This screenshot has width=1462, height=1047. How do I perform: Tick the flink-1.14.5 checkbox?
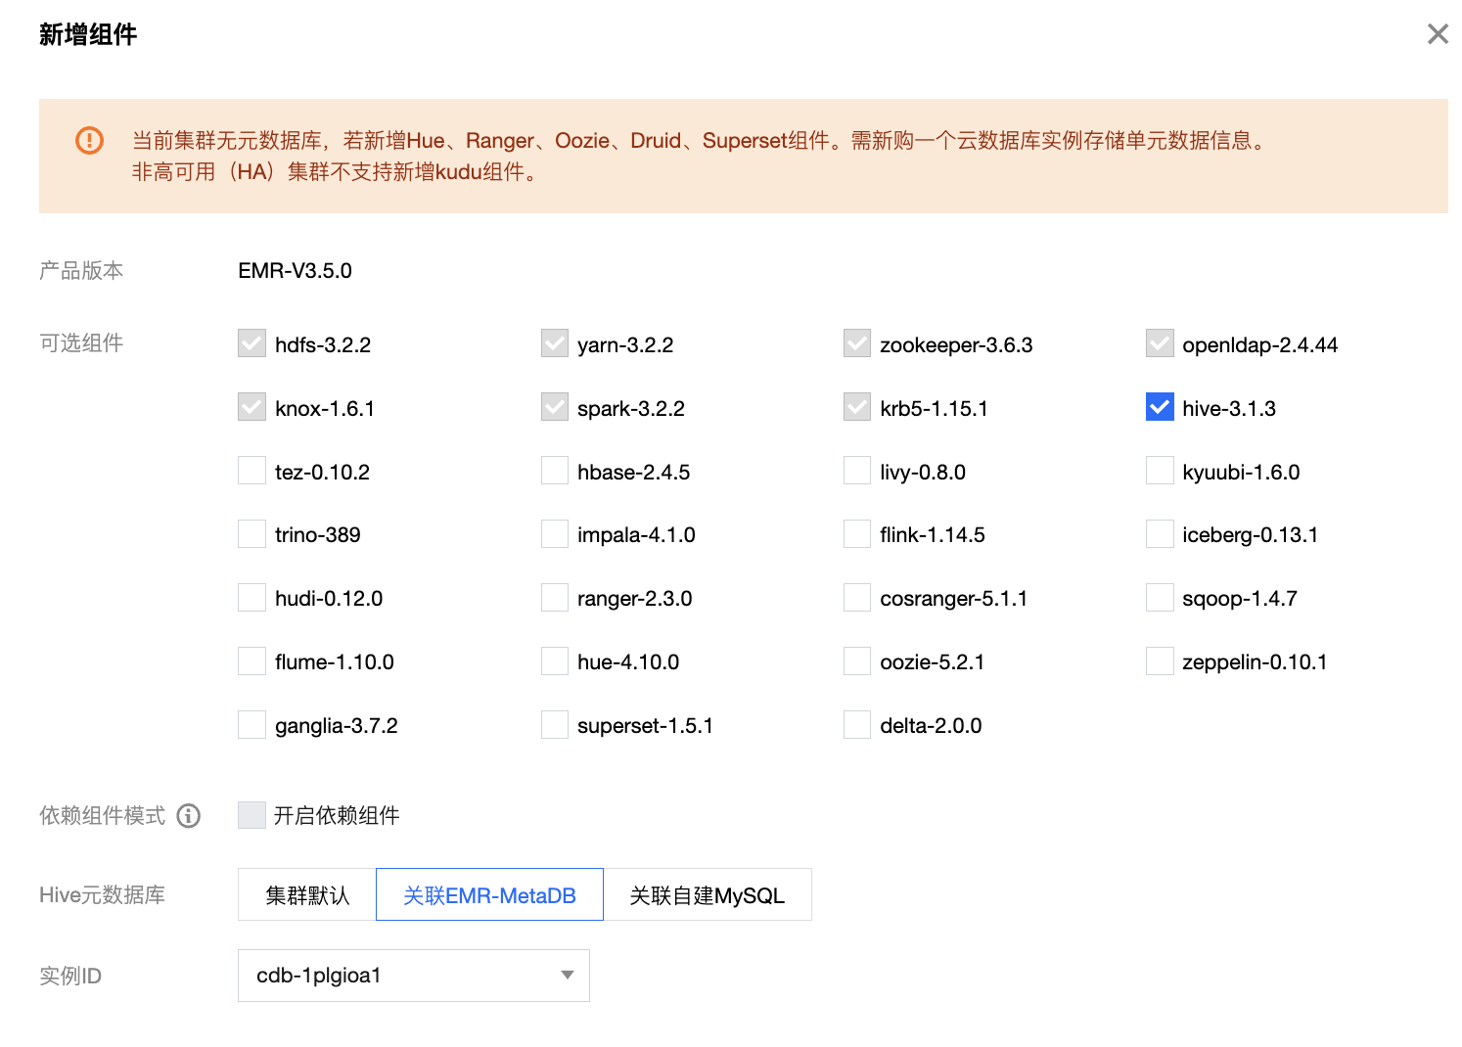[x=857, y=535]
